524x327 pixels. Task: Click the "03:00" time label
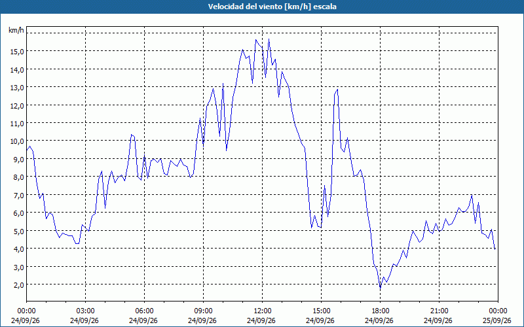[86, 311]
